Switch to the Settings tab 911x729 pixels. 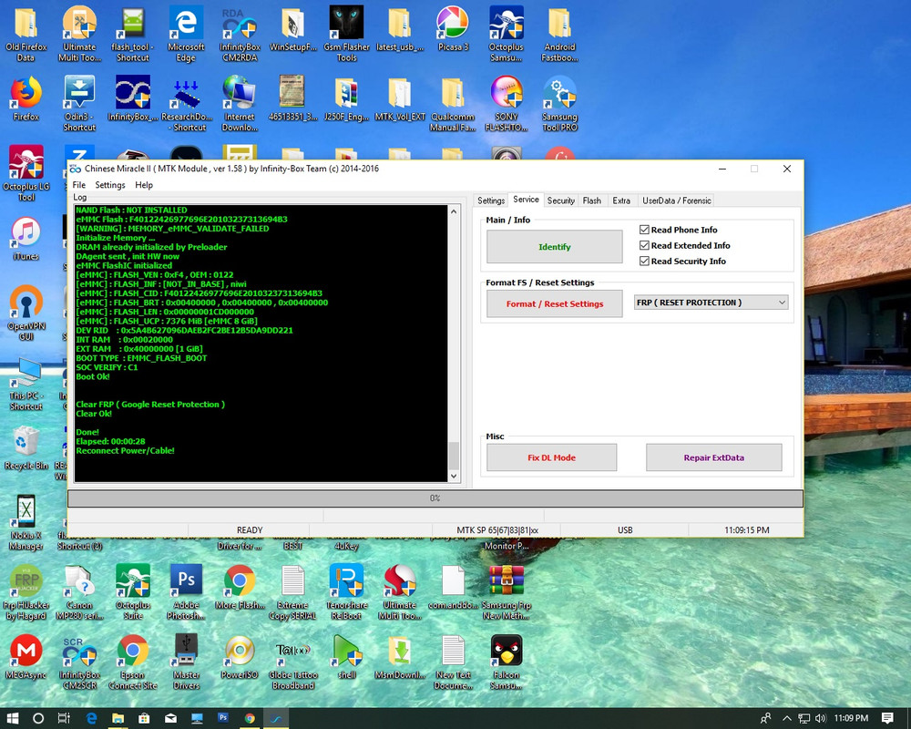(491, 200)
